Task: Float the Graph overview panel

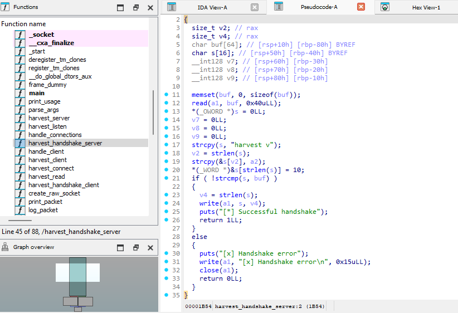Action: [135, 247]
